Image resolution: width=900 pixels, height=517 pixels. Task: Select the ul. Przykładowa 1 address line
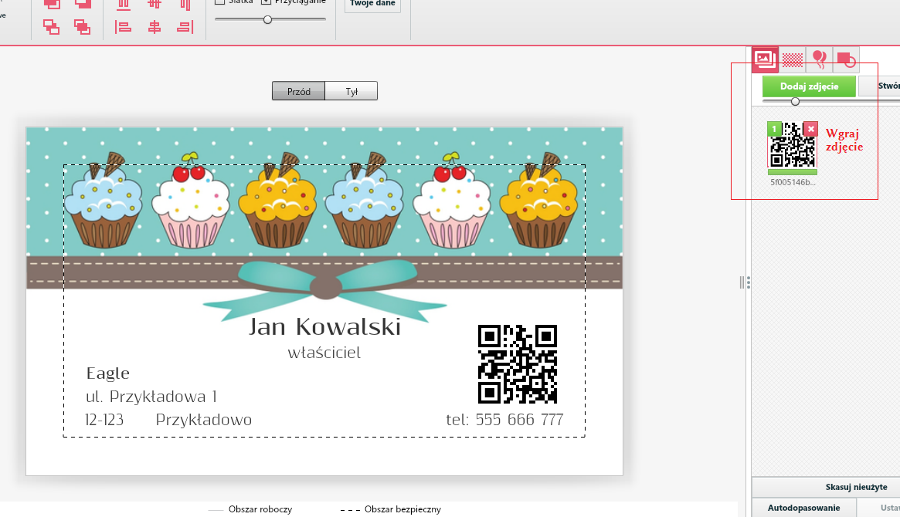[x=151, y=397]
